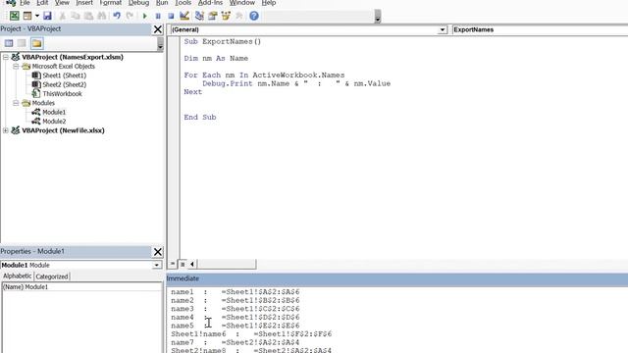Toggle Design Mode icon
Image resolution: width=628 pixels, height=353 pixels.
point(184,16)
